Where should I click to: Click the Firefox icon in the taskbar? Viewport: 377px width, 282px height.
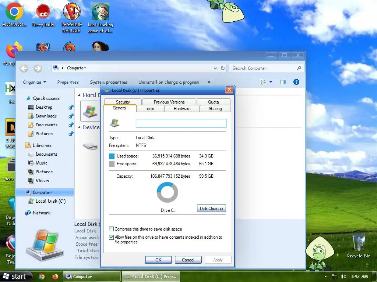[55, 276]
